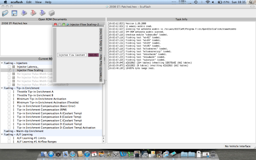Open the Edit menu
256x160 pixels.
[29, 2]
